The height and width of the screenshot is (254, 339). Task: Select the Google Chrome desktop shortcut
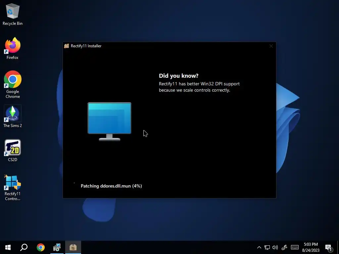click(x=13, y=84)
